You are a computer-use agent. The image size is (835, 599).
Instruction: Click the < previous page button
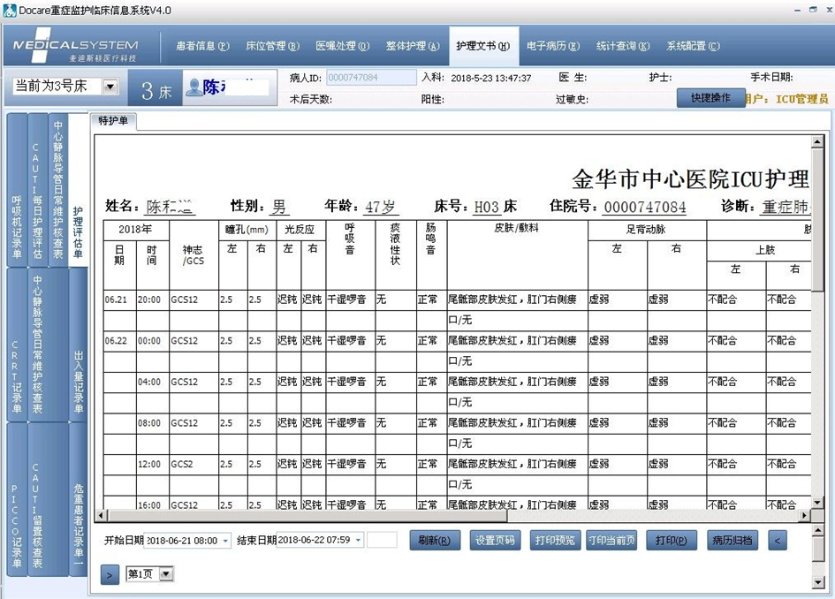tap(777, 541)
